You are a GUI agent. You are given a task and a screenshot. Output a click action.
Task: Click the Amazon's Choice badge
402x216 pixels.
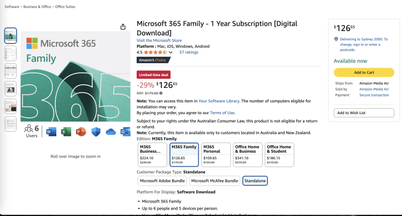pyautogui.click(x=153, y=60)
